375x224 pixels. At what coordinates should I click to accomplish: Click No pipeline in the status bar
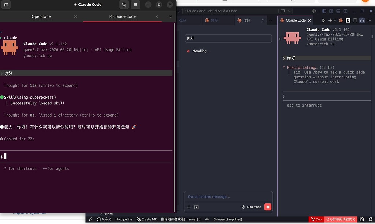(x=124, y=219)
